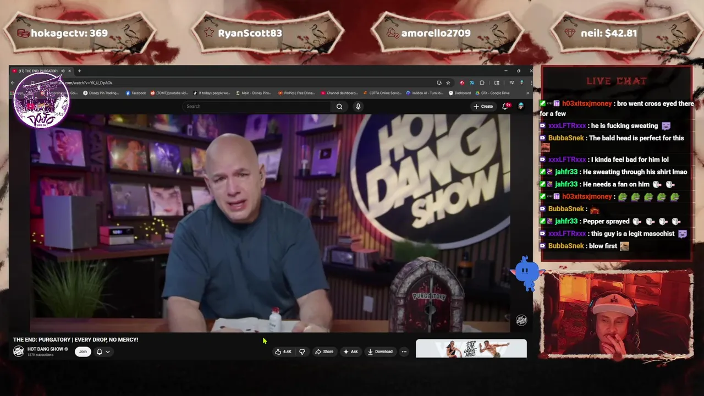Expand the bookmarks overflow chevron
704x396 pixels.
click(528, 93)
